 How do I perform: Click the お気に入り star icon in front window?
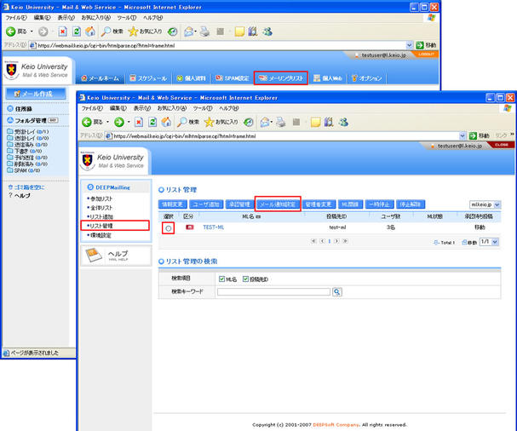click(x=208, y=122)
